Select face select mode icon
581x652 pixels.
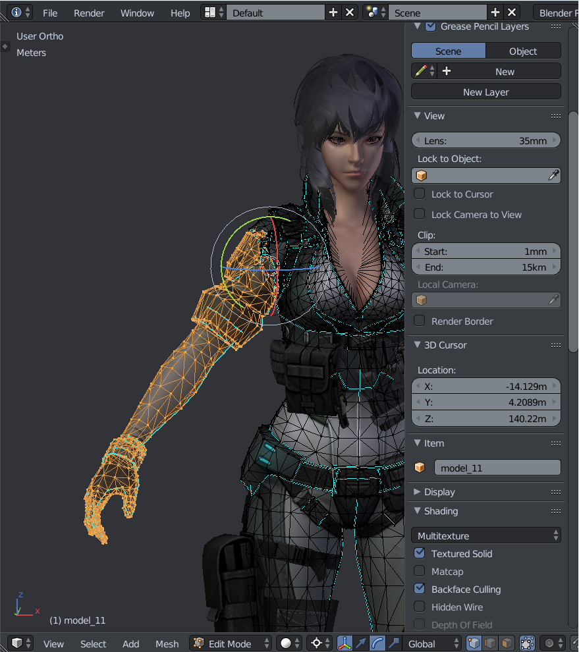[x=506, y=643]
